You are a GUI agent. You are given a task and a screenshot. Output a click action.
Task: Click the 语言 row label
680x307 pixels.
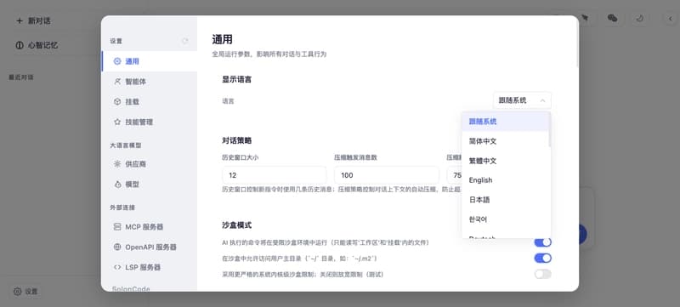[x=228, y=101]
